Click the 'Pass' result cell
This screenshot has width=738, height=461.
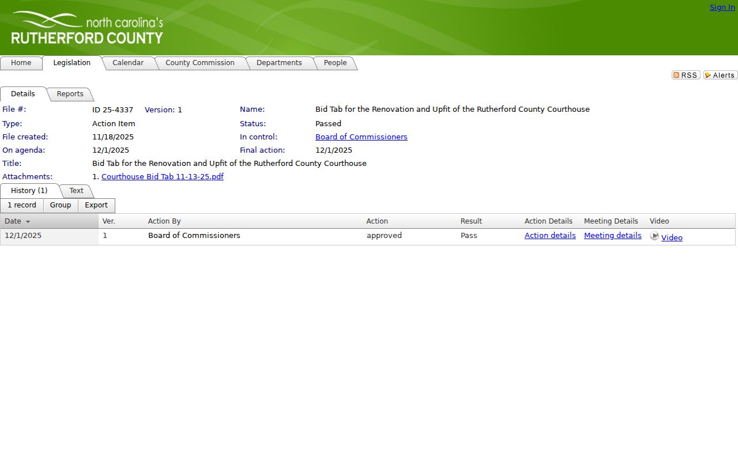click(469, 236)
